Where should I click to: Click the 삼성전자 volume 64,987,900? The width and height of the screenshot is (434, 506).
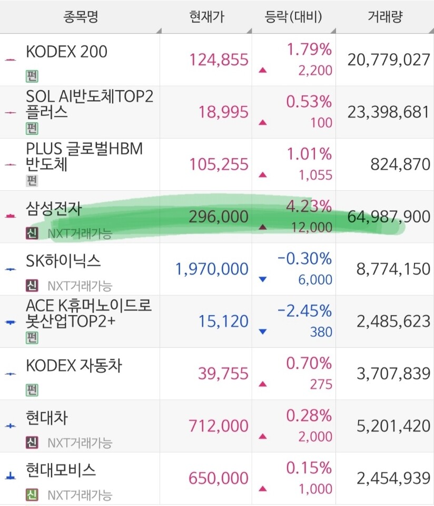(389, 217)
